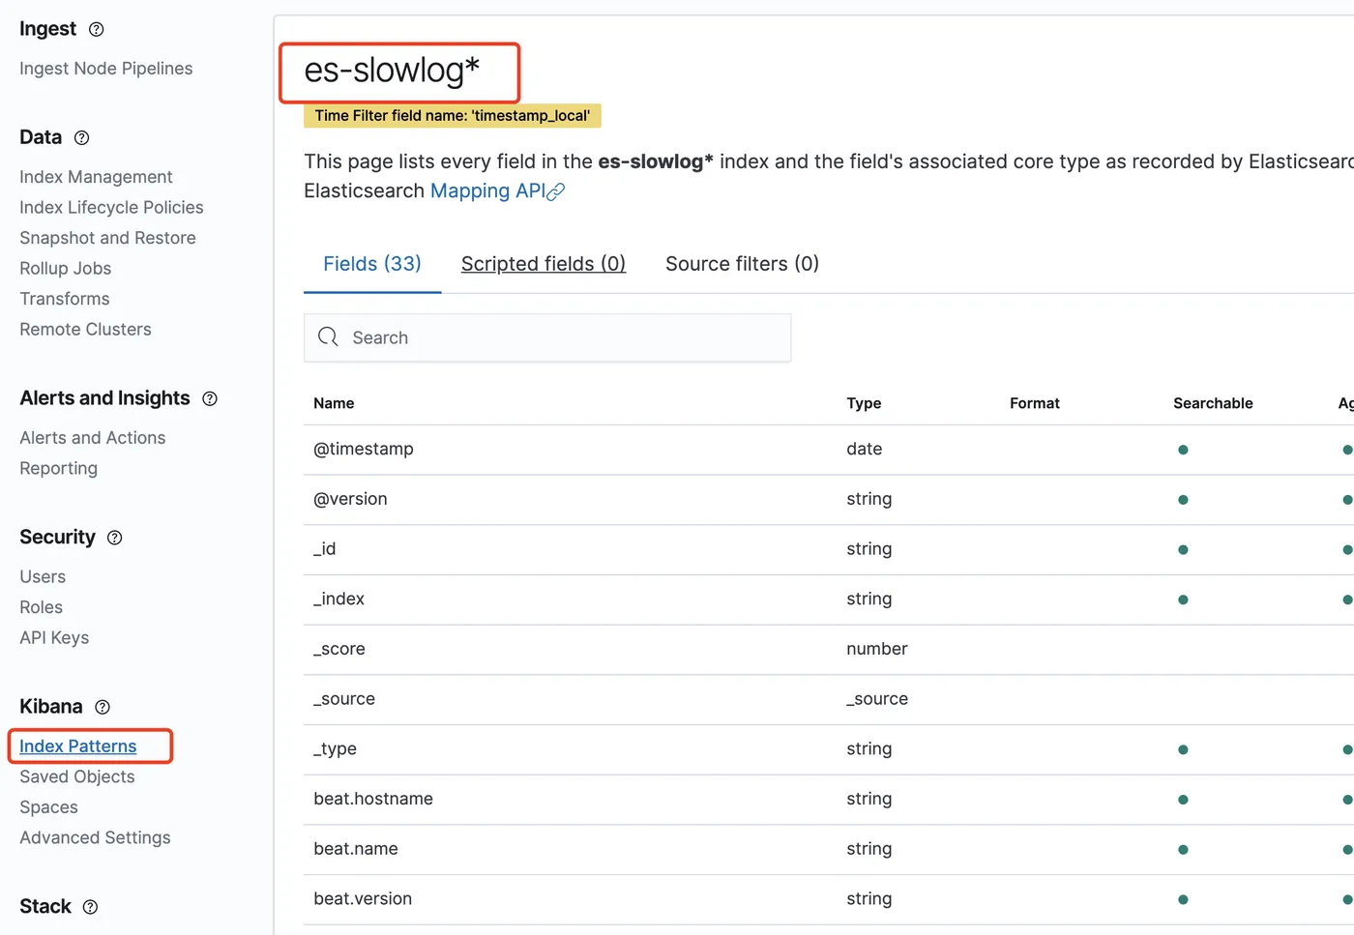Image resolution: width=1354 pixels, height=935 pixels.
Task: Click the es-slowlog* page title
Action: pyautogui.click(x=392, y=70)
